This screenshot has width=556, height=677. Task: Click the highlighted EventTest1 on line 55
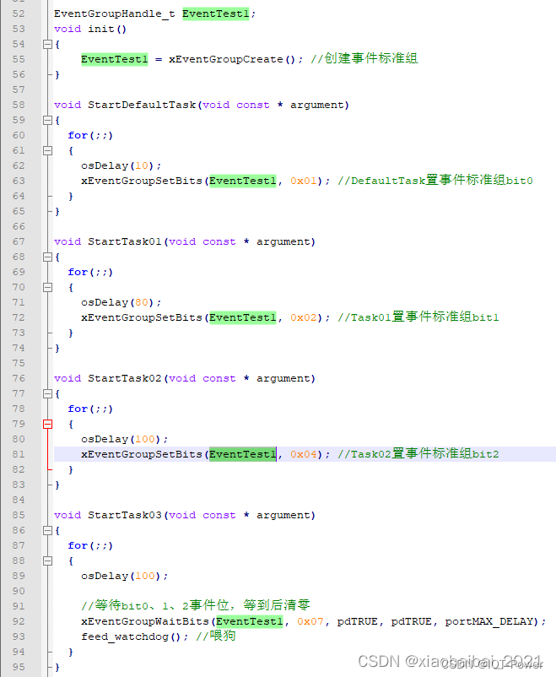pyautogui.click(x=115, y=59)
